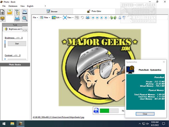Screen dimensions: 169x127
Task: Click the green progress bar
Action: coord(109,111)
